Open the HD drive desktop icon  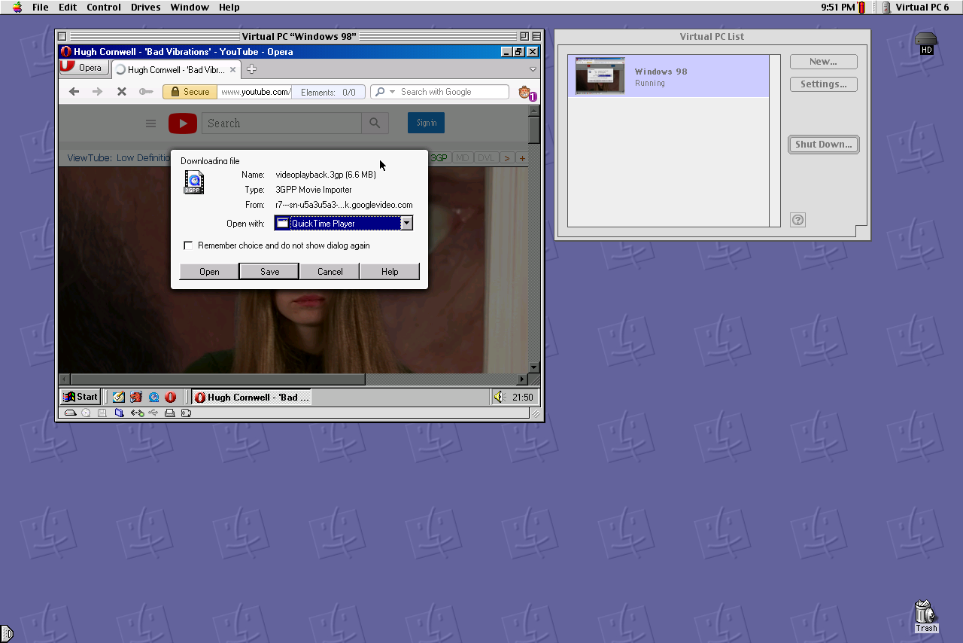tap(926, 44)
